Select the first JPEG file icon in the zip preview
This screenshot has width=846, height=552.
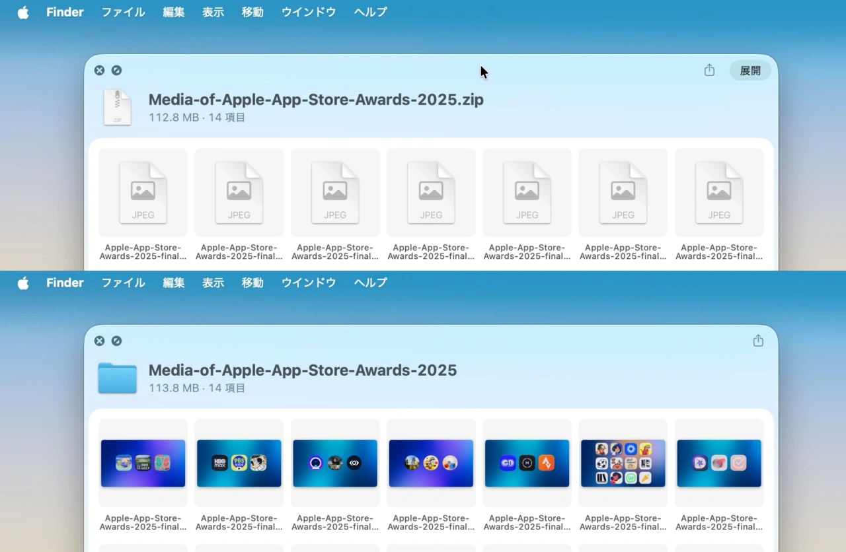coord(143,193)
